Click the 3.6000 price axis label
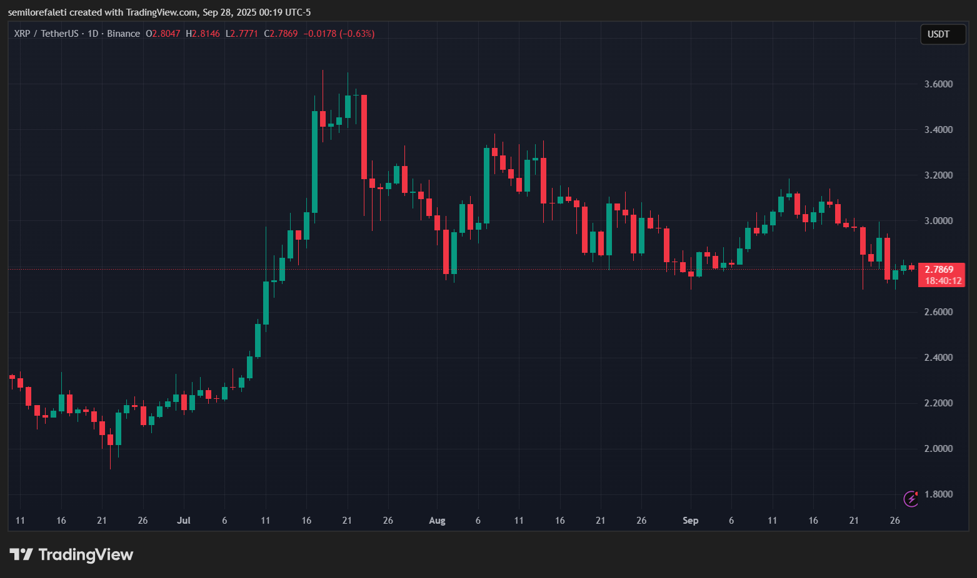This screenshot has height=578, width=977. coord(939,84)
